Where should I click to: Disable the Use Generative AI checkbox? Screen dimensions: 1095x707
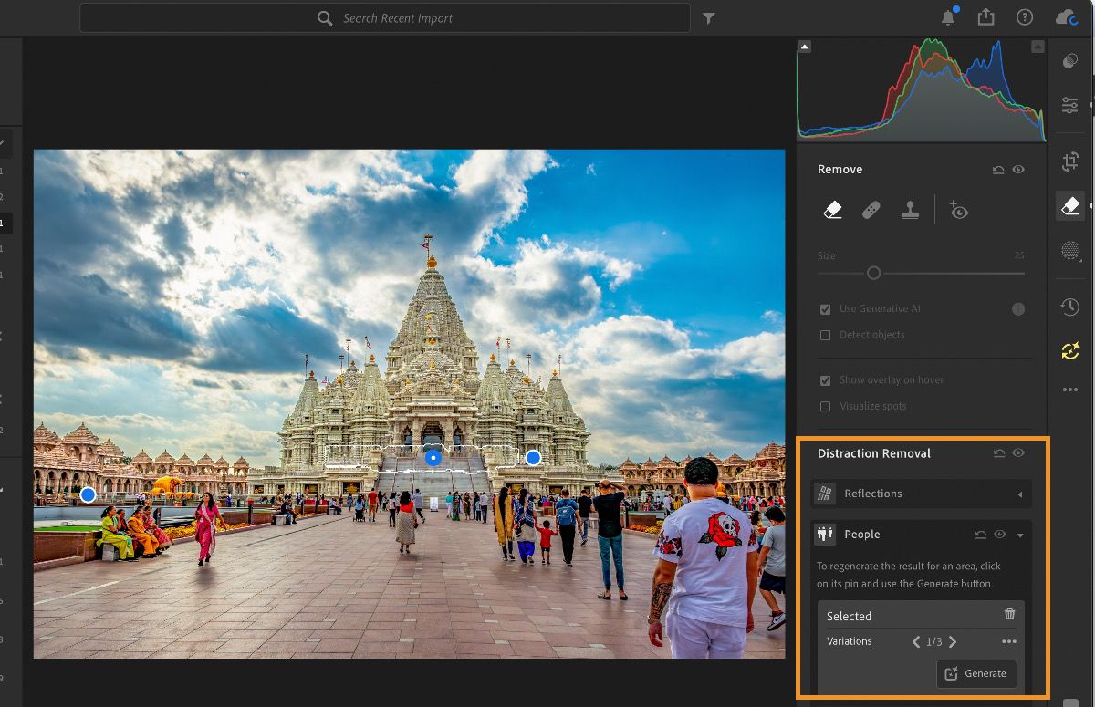point(825,308)
